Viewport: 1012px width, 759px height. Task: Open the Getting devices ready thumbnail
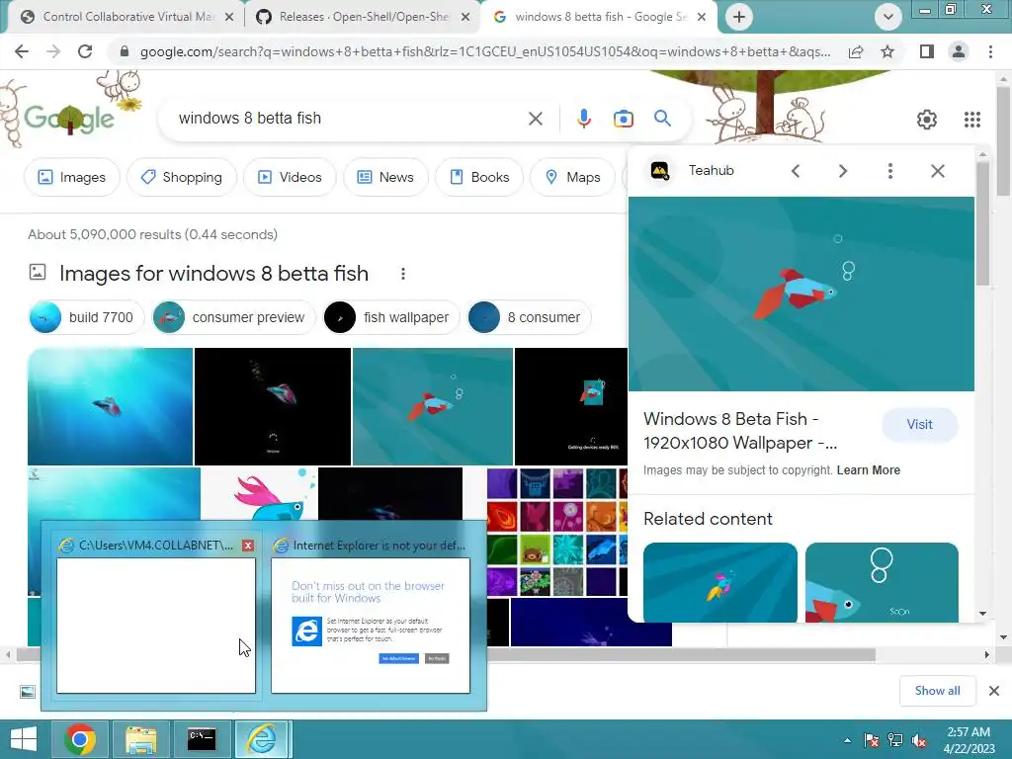pyautogui.click(x=571, y=406)
